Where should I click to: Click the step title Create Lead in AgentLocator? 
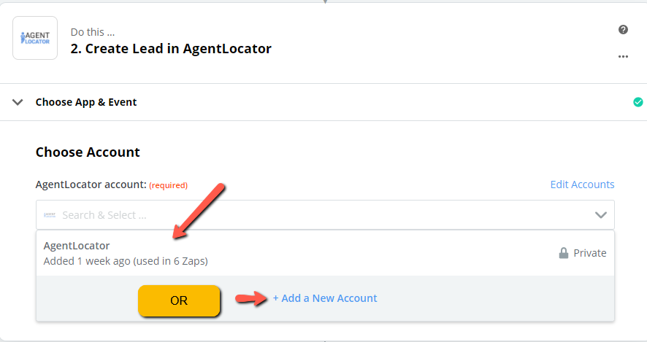tap(171, 49)
